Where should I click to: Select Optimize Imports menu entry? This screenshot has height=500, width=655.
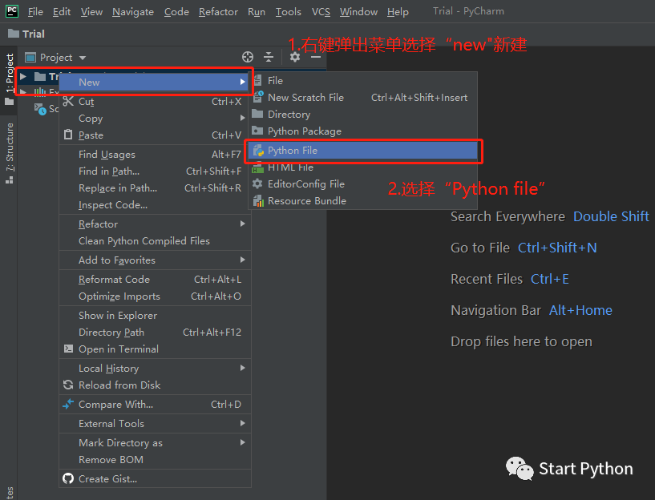point(155,296)
